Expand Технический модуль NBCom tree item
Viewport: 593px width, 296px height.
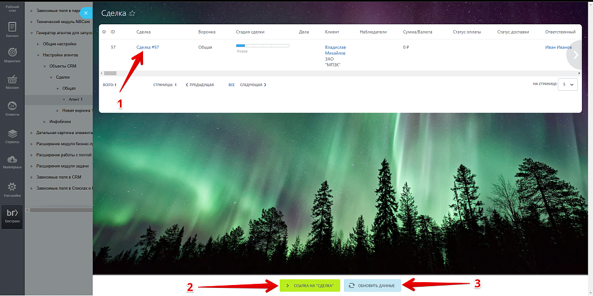(x=31, y=22)
